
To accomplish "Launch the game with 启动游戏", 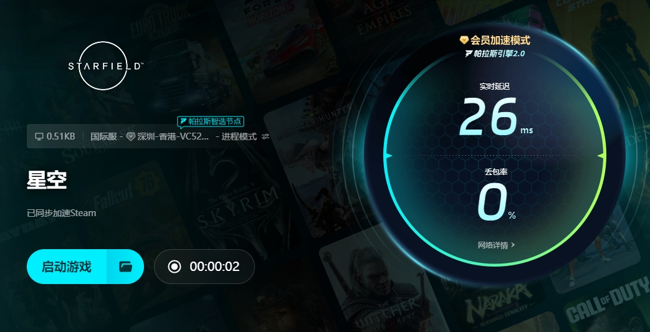I will tap(66, 267).
